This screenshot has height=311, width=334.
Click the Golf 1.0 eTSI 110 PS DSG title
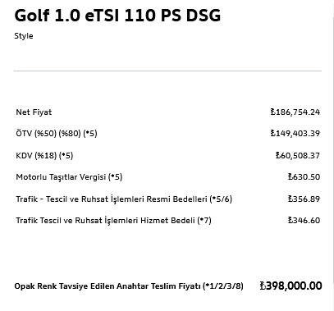pos(117,16)
